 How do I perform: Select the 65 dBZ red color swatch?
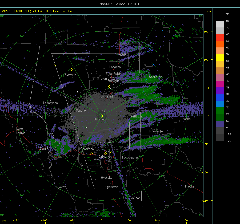coord(220,38)
